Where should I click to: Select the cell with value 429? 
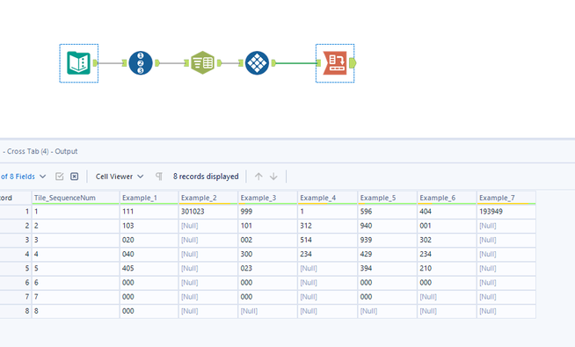pyautogui.click(x=387, y=254)
